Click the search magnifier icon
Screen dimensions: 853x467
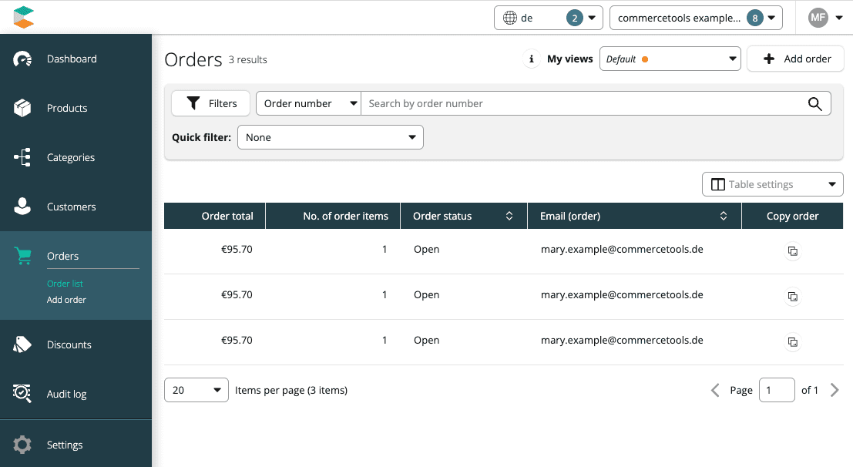(814, 102)
